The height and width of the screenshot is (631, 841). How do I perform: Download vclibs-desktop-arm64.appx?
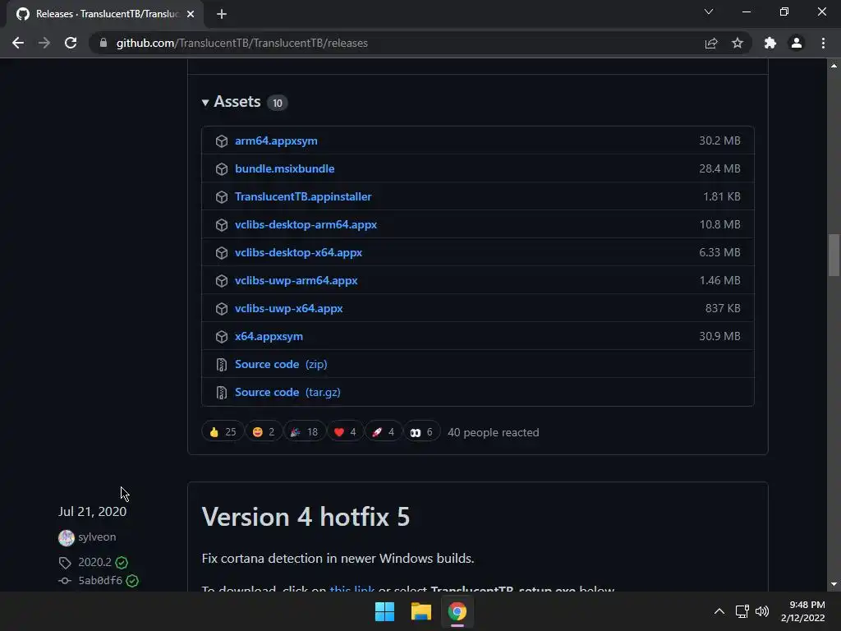coord(306,225)
